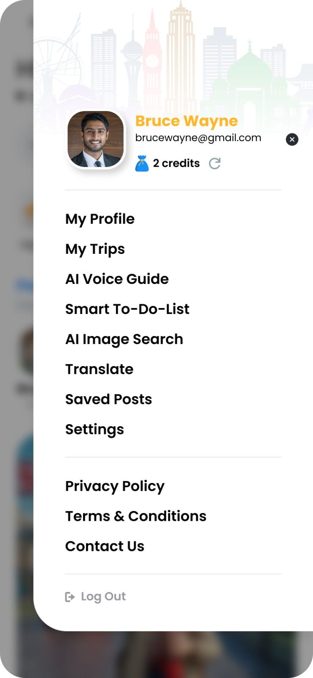Image resolution: width=313 pixels, height=678 pixels.
Task: Open My Profile
Action: (100, 219)
